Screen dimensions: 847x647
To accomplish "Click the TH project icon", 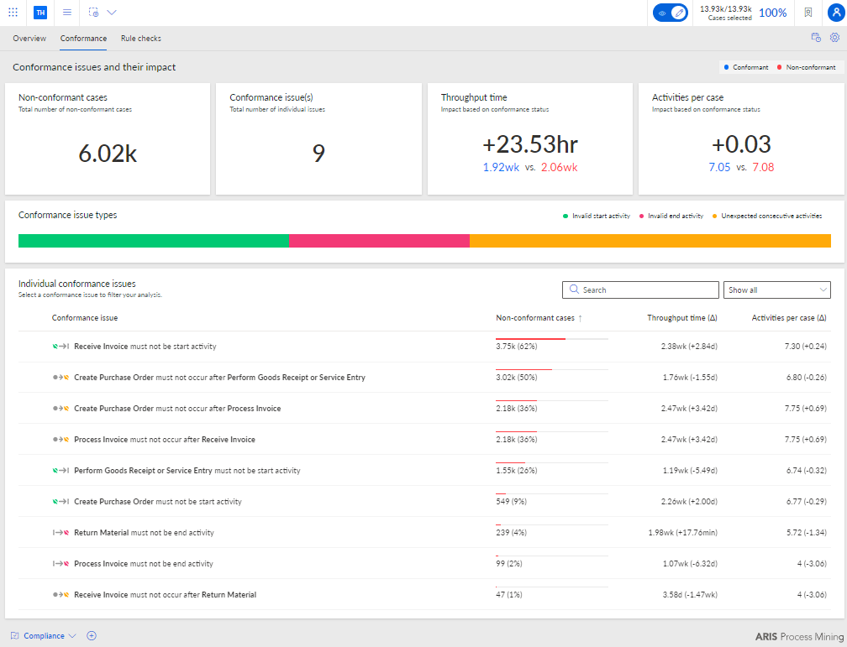I will pos(40,13).
